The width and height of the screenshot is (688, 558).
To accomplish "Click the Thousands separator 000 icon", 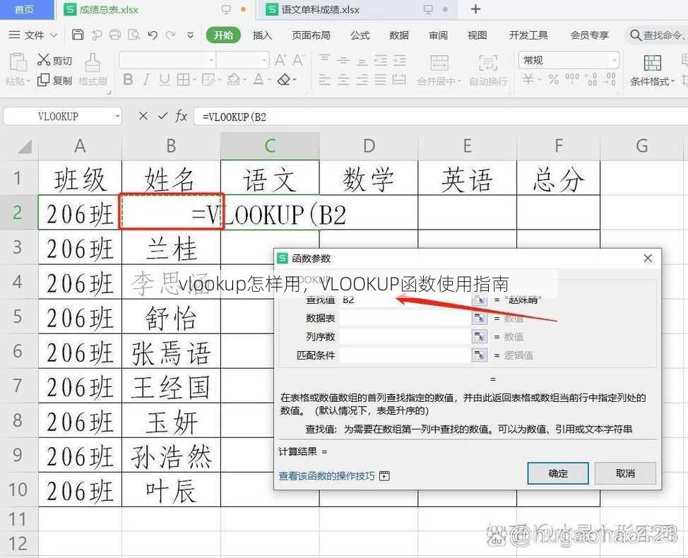I will click(572, 78).
